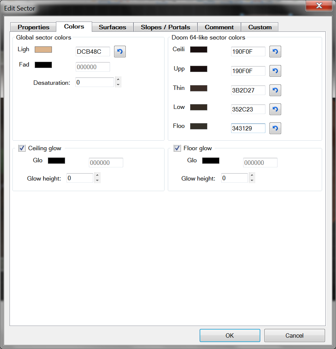
Task: Open the Light color swatch picker
Action: [x=43, y=49]
